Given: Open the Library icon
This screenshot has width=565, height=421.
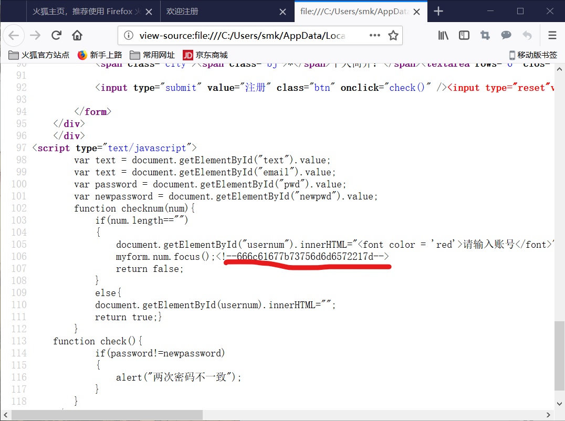Looking at the screenshot, I should click(443, 35).
